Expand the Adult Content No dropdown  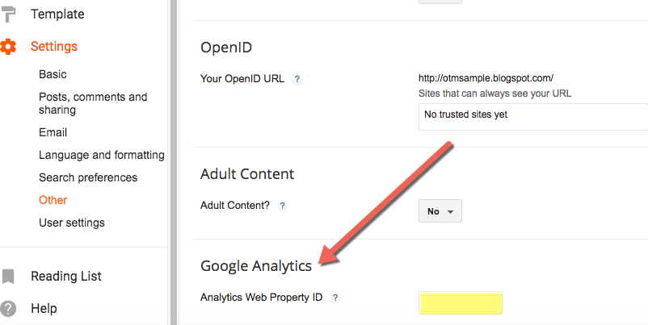pos(440,211)
